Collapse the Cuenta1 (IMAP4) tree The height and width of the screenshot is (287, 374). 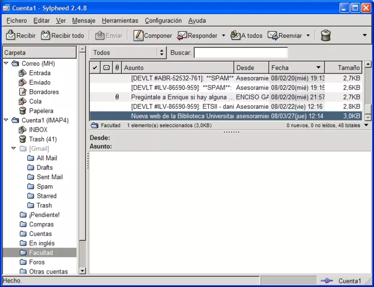point(6,120)
